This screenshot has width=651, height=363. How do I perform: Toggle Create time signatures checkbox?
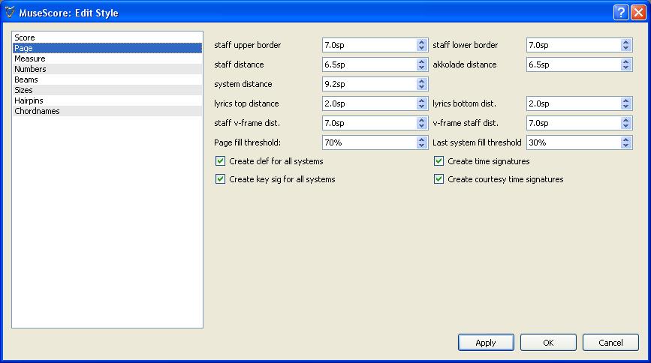click(x=439, y=161)
